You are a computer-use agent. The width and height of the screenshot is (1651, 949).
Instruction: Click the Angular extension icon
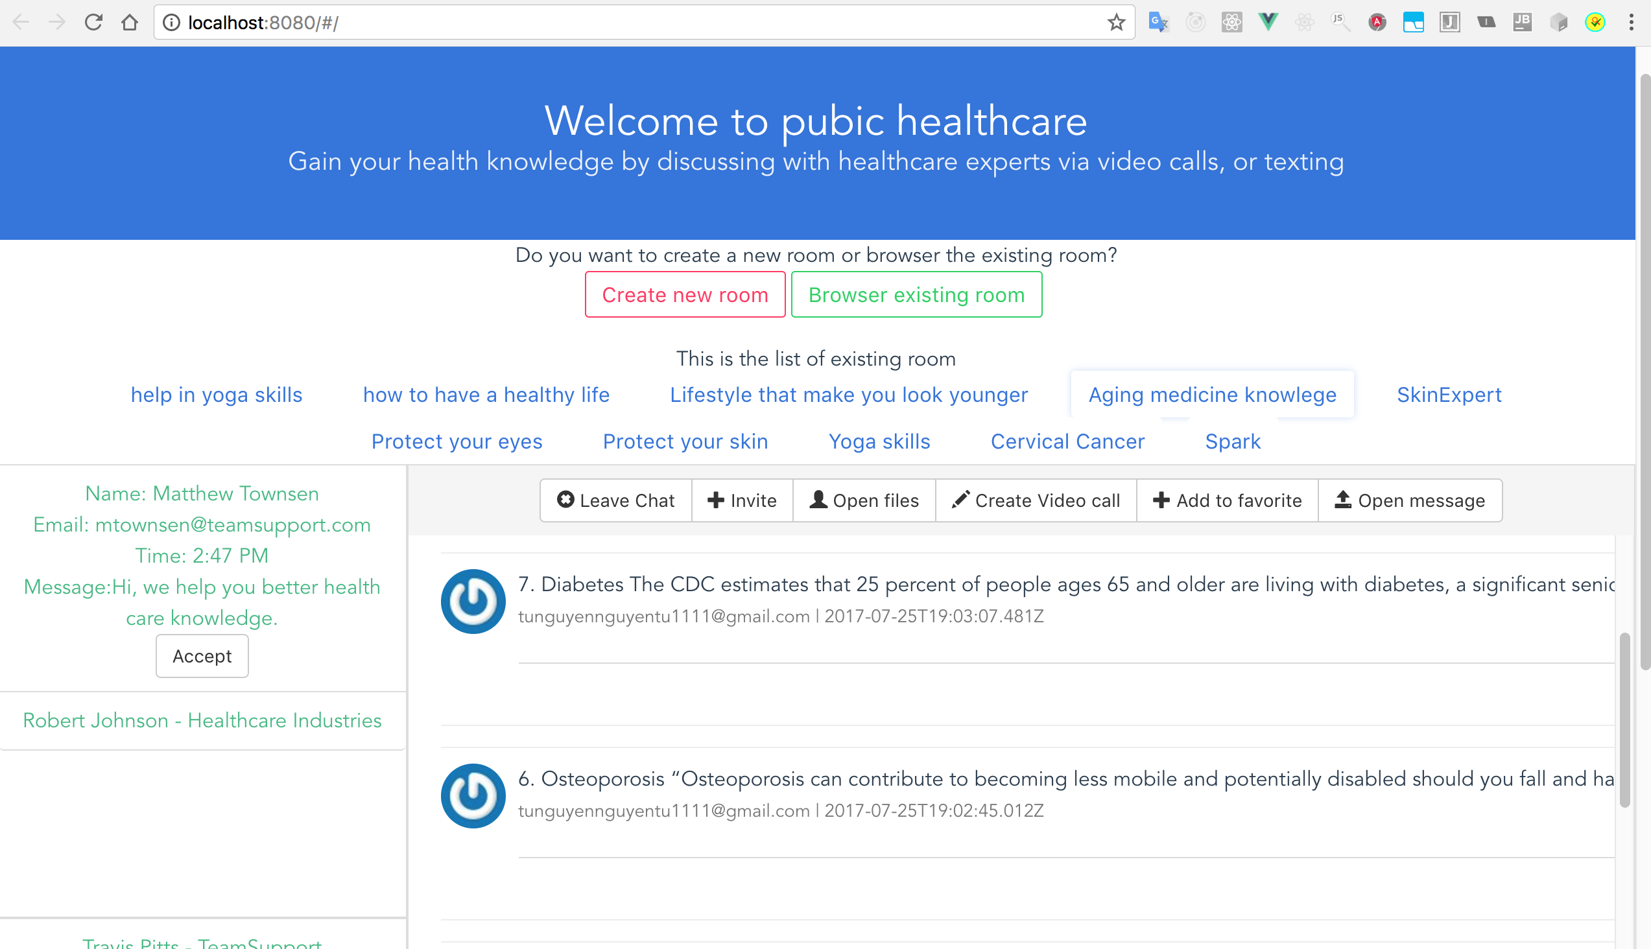[x=1377, y=22]
